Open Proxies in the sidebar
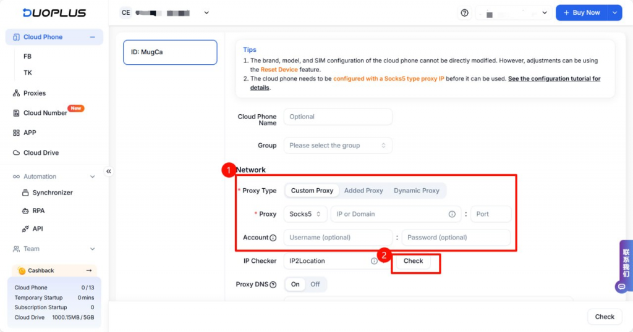Screen dimensions: 633x332 (35, 93)
